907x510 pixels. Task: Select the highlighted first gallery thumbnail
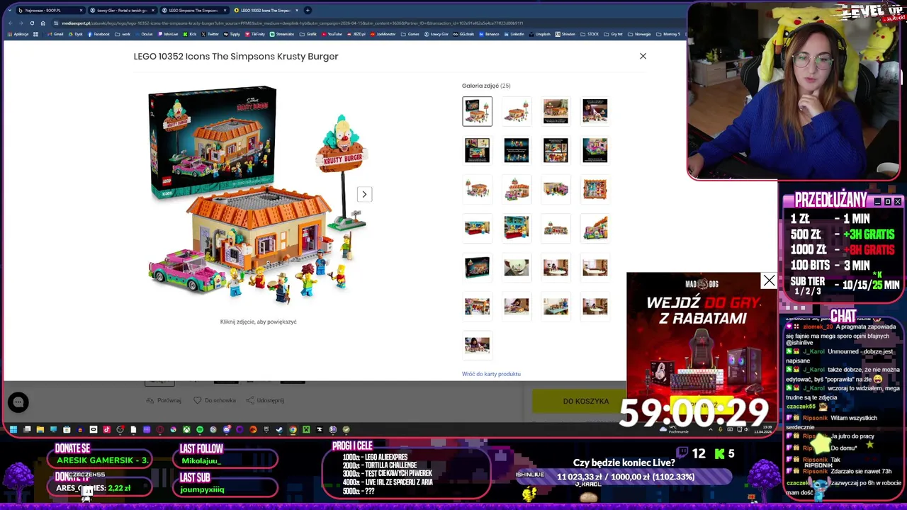[x=477, y=111]
